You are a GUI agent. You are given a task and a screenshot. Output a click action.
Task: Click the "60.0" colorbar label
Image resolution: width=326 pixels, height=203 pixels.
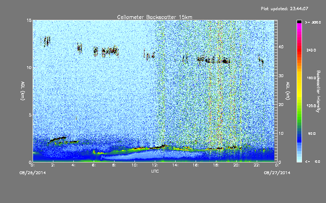coord(312,134)
